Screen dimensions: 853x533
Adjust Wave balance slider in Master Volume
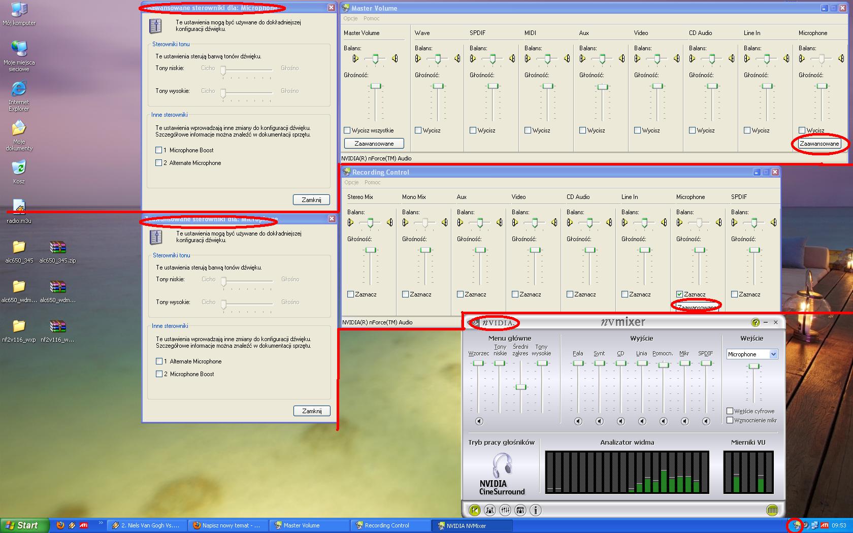437,59
